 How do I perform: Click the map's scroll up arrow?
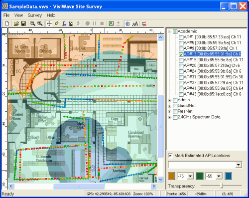160,37
